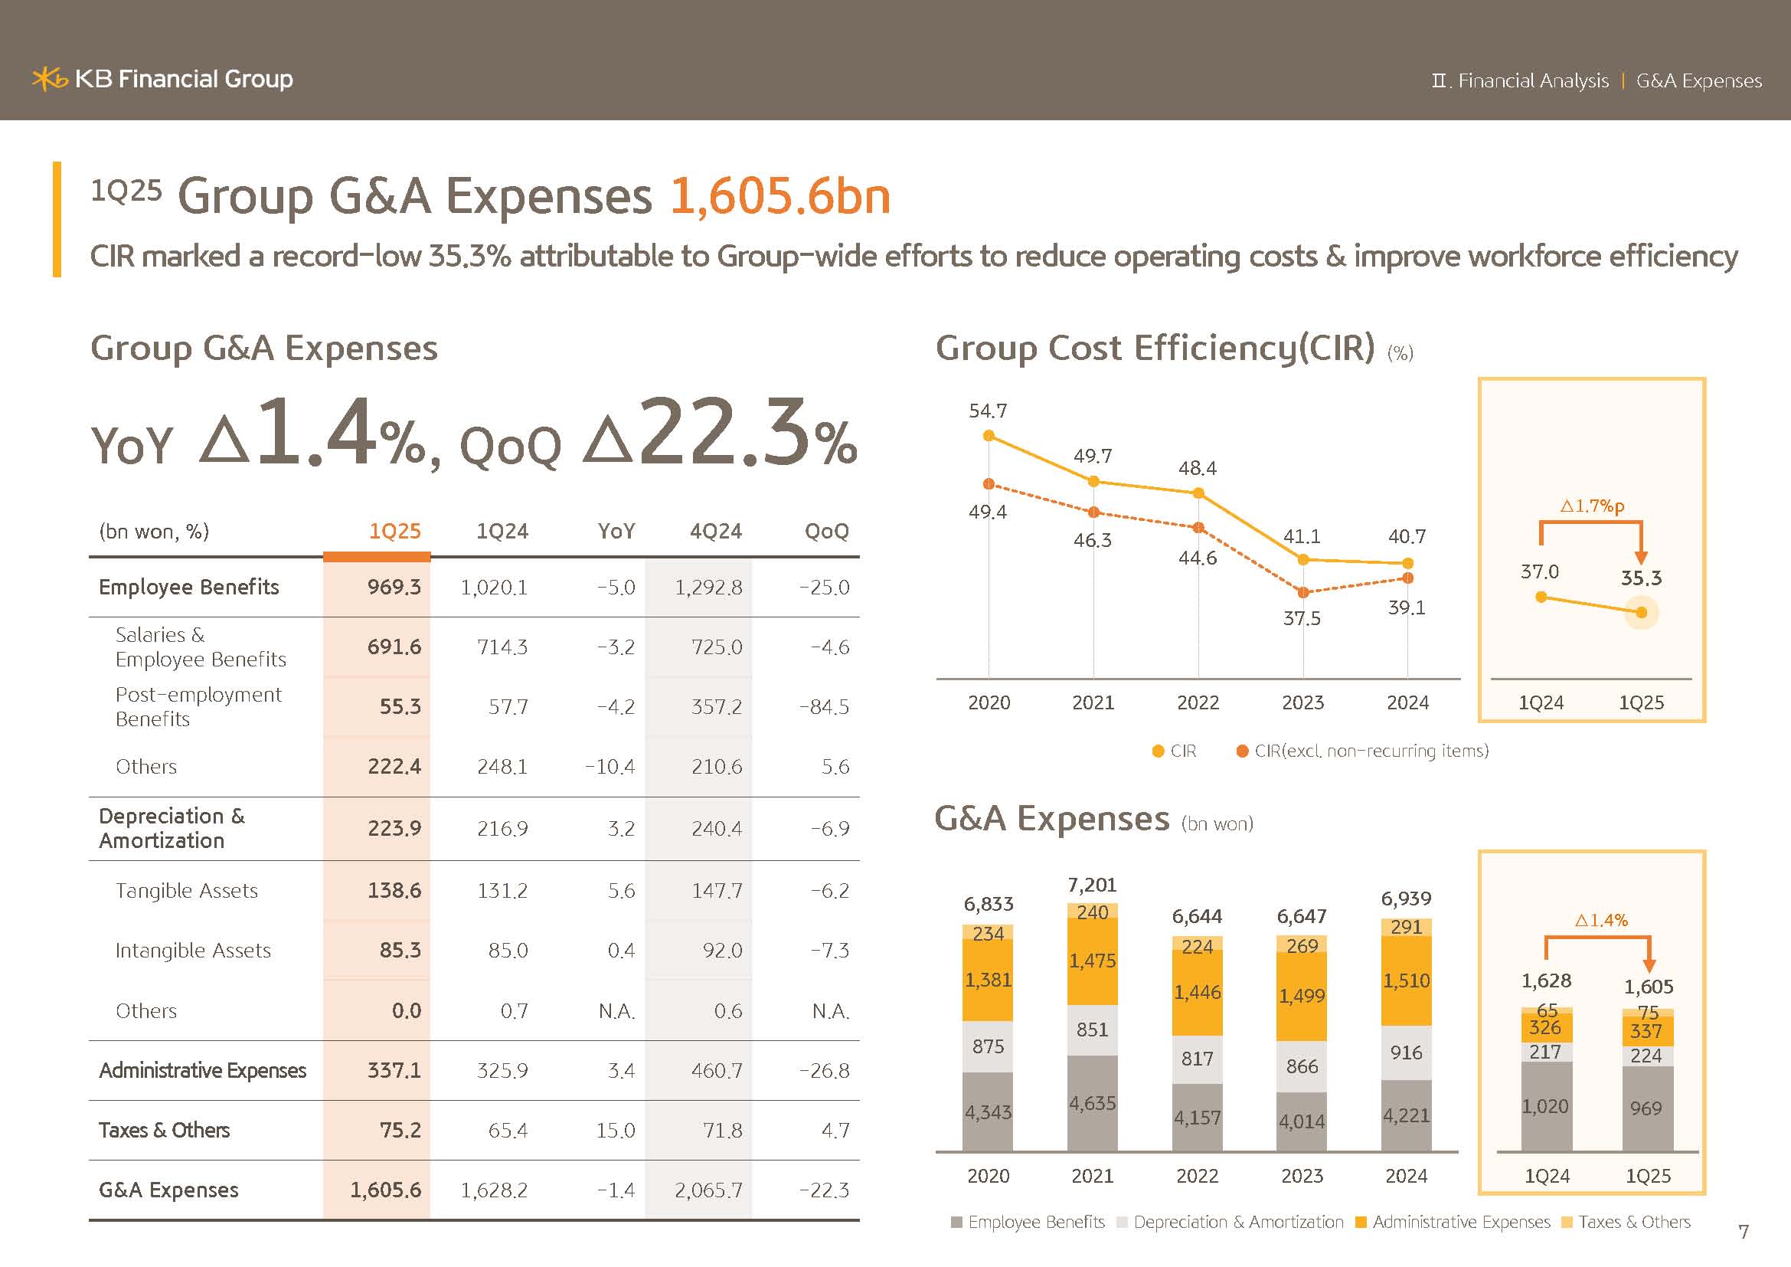The image size is (1791, 1267).
Task: Click the CIR excl. non-recurring orange legend dot
Action: (x=1242, y=751)
